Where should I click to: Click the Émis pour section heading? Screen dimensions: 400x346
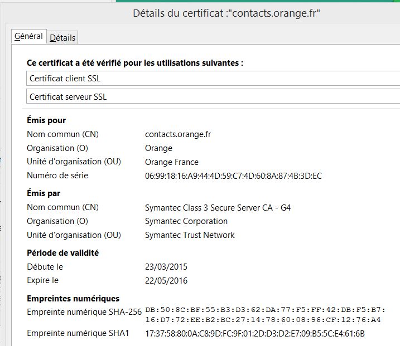pyautogui.click(x=46, y=120)
